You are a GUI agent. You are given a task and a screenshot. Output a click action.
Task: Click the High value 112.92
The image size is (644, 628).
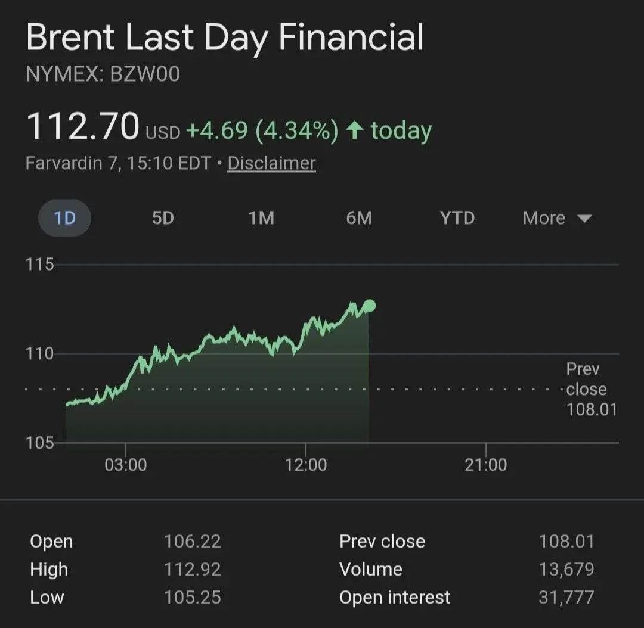click(193, 570)
